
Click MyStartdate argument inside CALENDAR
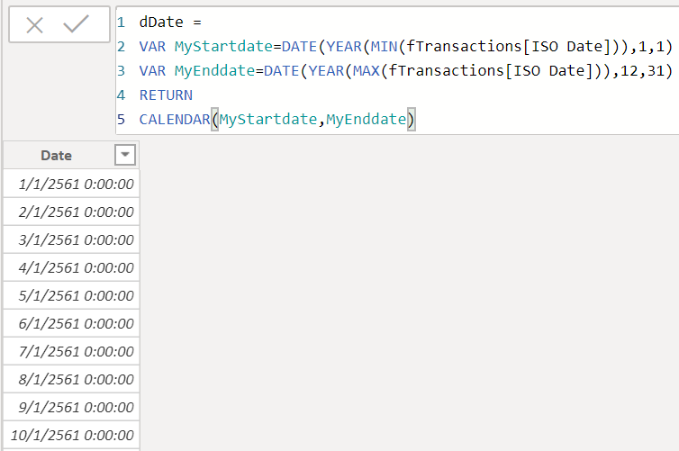[x=268, y=120]
